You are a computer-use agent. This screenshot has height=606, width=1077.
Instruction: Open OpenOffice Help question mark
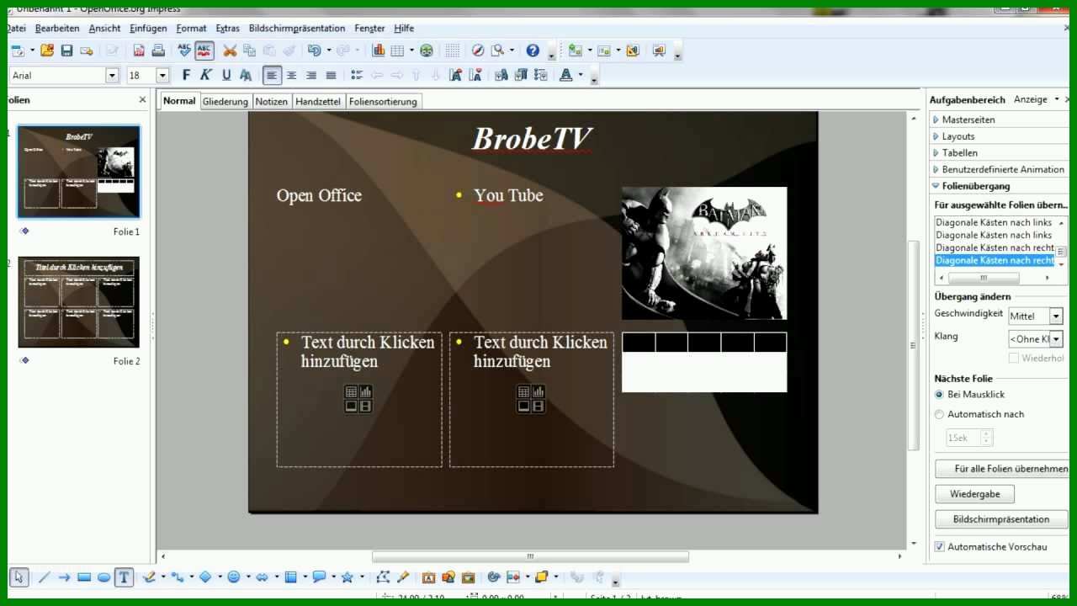click(x=533, y=50)
